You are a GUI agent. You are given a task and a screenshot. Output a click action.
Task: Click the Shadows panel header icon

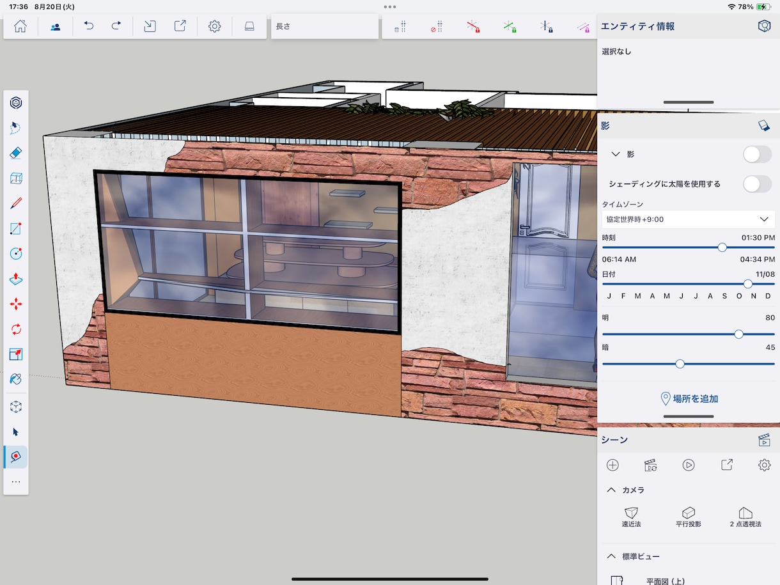763,126
